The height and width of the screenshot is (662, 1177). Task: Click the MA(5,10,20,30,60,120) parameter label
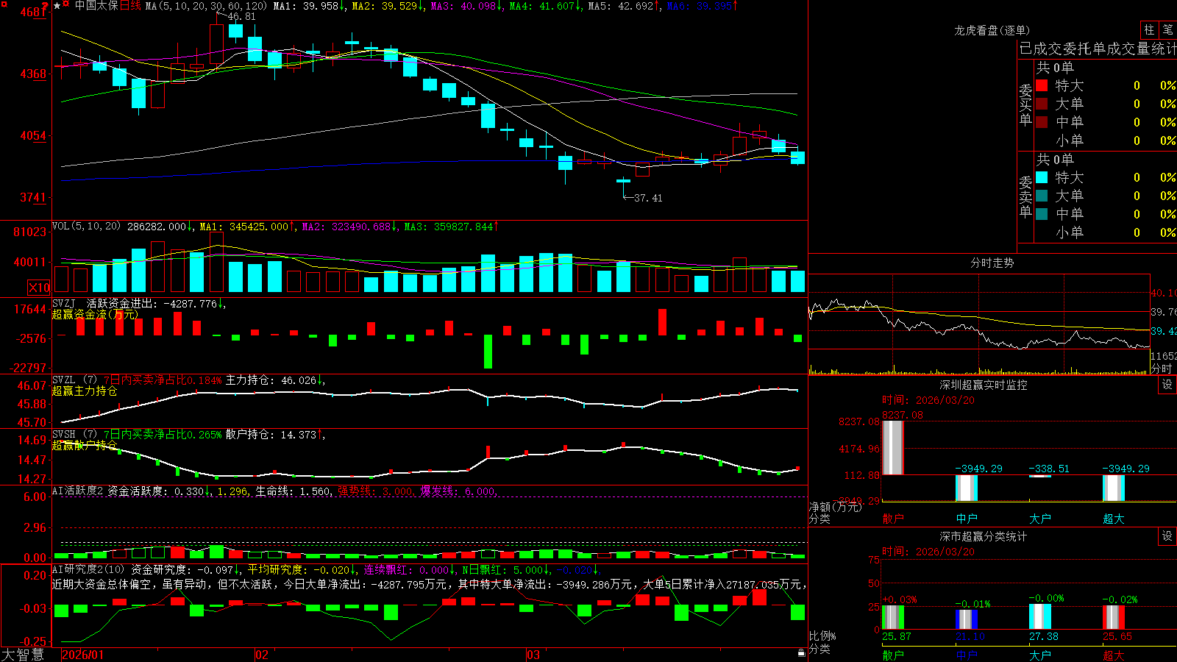(x=206, y=6)
